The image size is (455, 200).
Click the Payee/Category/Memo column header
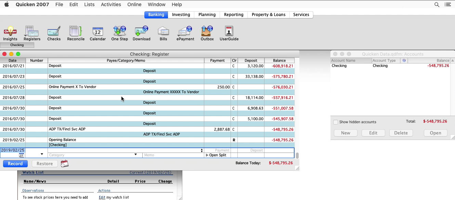pyautogui.click(x=126, y=60)
